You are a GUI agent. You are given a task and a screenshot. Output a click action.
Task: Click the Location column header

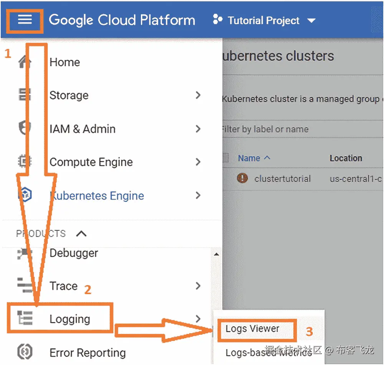346,158
